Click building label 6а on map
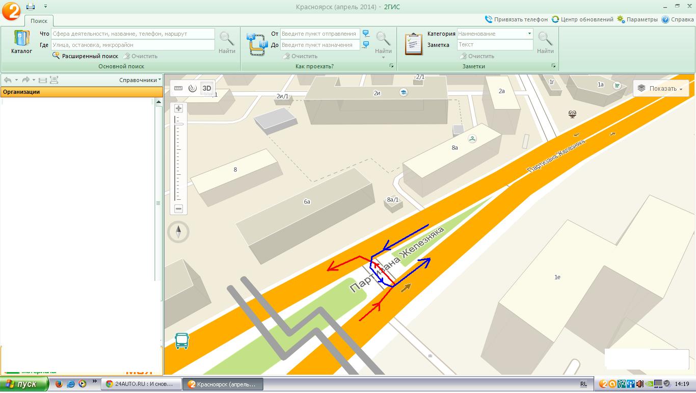 (307, 202)
